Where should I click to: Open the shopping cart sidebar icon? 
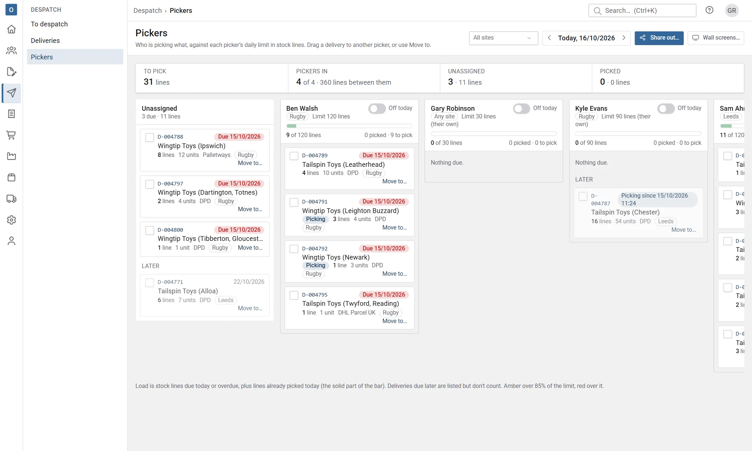pyautogui.click(x=11, y=135)
